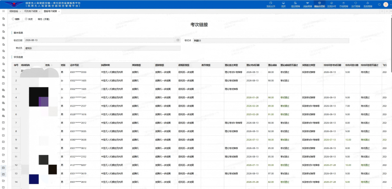The width and height of the screenshot is (392, 189).
Task: Click theory score 91.00
Action: 271,114
